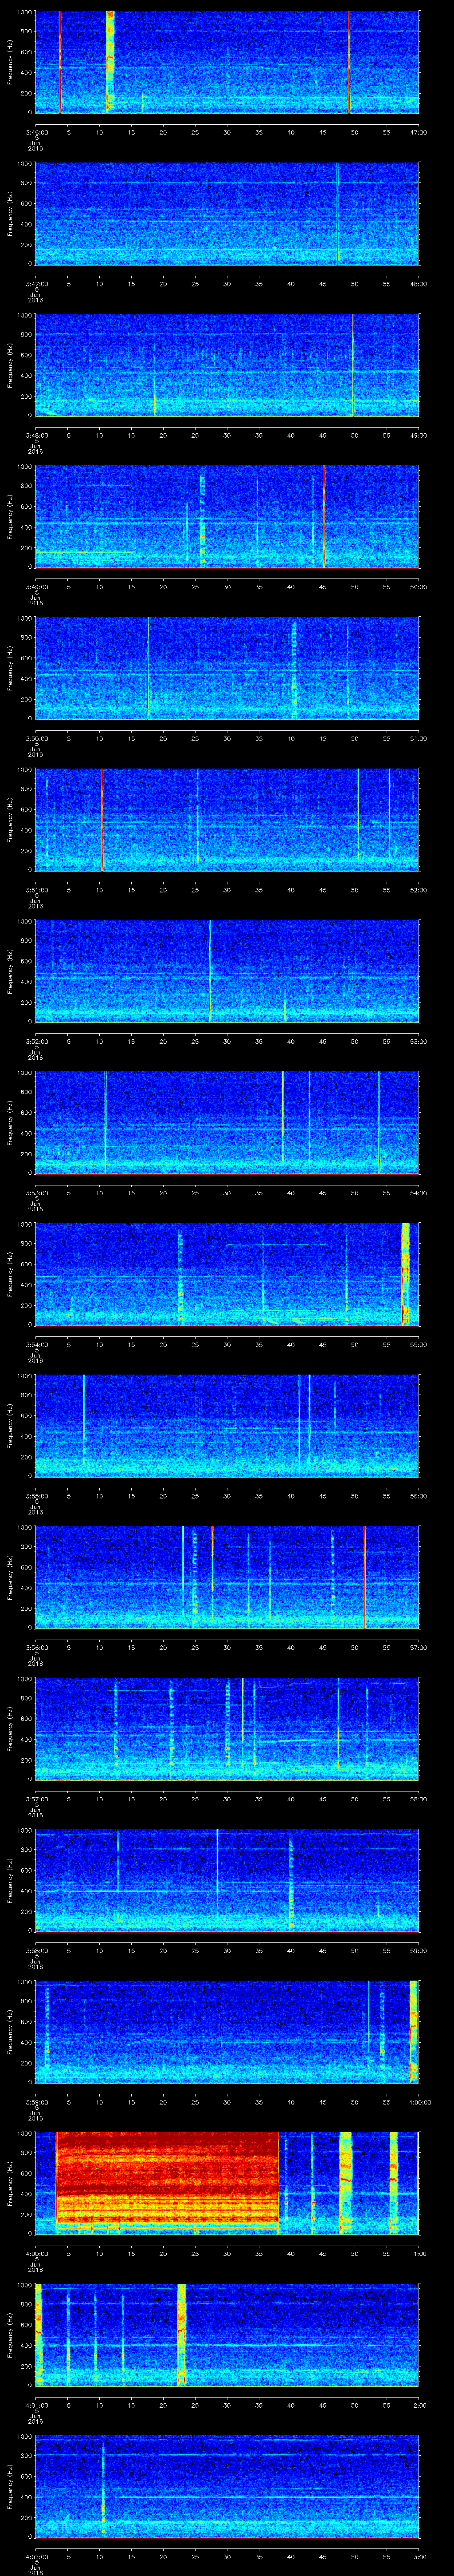Click the Frequency (Hz) axis label of the 3:46:00 panel
This screenshot has width=454, height=2576.
tap(11, 62)
